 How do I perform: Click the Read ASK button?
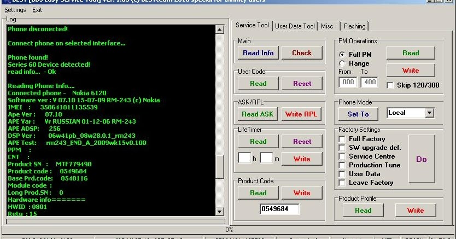pyautogui.click(x=258, y=114)
